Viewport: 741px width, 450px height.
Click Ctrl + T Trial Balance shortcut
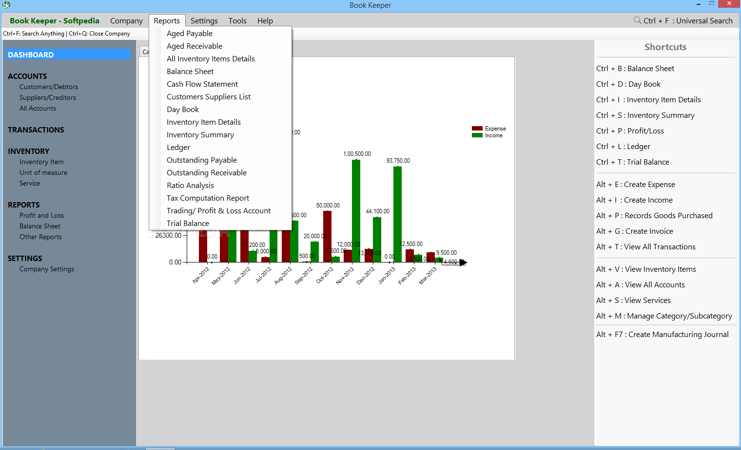[633, 162]
